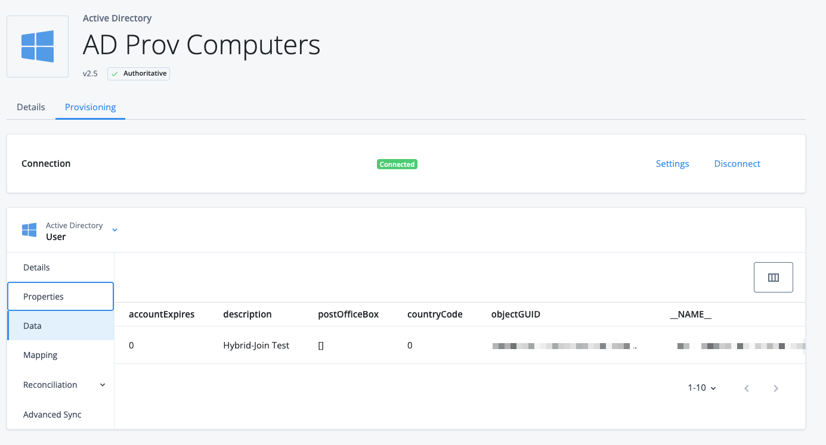Click the small Windows icon beside Active Directory User

[x=29, y=231]
